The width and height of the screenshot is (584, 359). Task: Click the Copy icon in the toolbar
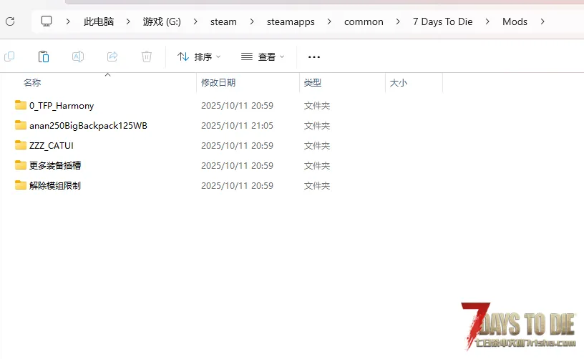[x=9, y=56]
